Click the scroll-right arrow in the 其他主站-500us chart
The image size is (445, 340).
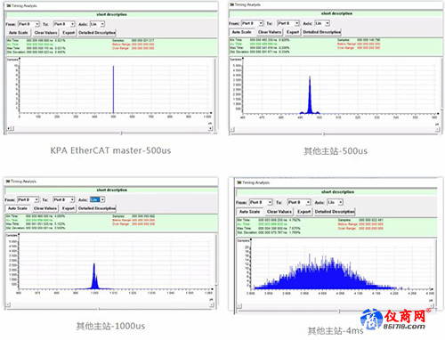point(437,129)
